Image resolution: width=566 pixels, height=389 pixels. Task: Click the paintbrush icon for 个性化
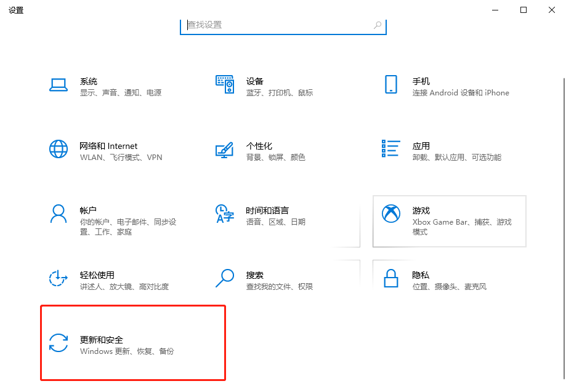pos(224,150)
